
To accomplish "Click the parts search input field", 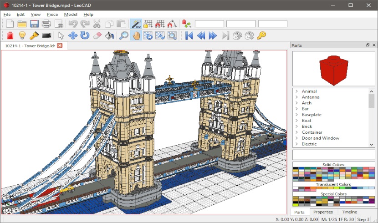I will coord(334,155).
